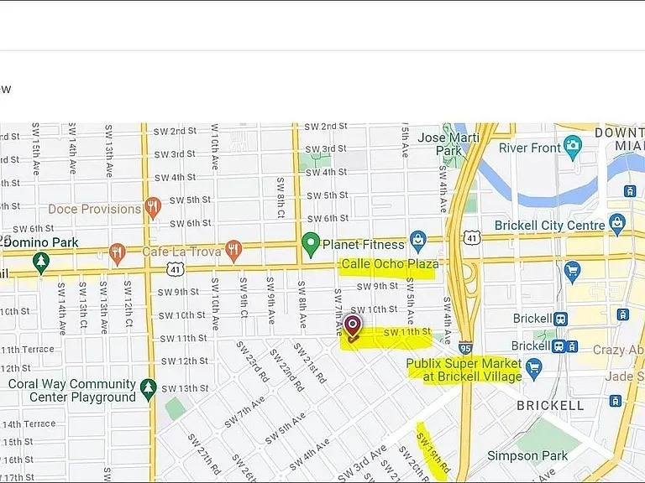Click the highlighted SW 11th St label

(x=406, y=332)
